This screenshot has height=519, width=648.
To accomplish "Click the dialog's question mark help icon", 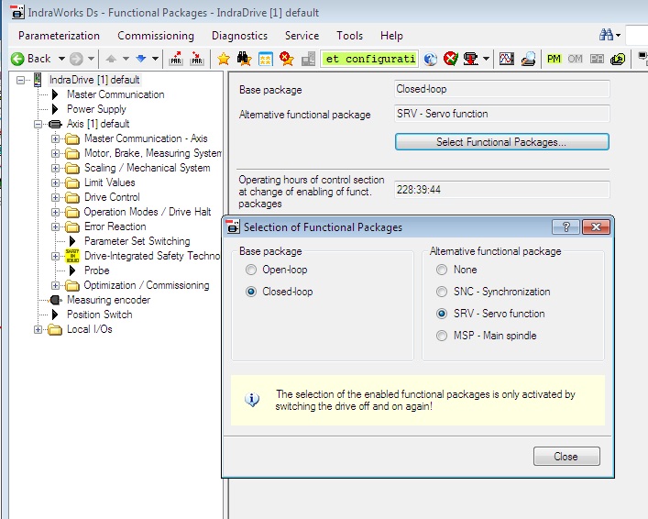I will (566, 227).
